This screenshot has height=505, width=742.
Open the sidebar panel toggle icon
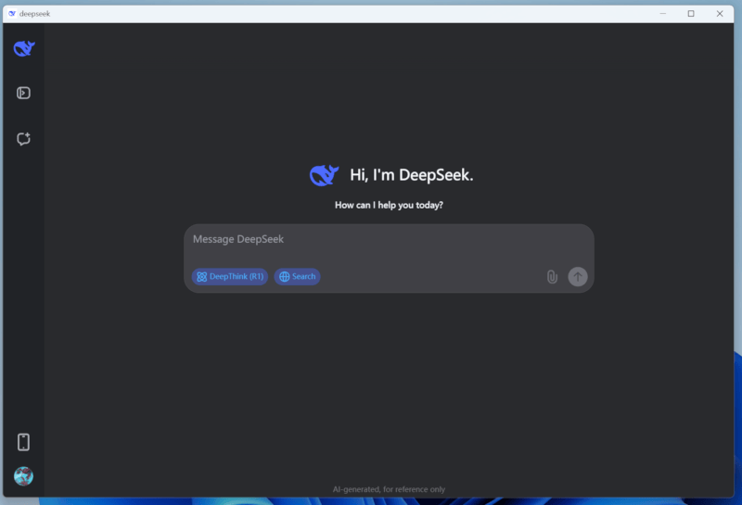24,93
